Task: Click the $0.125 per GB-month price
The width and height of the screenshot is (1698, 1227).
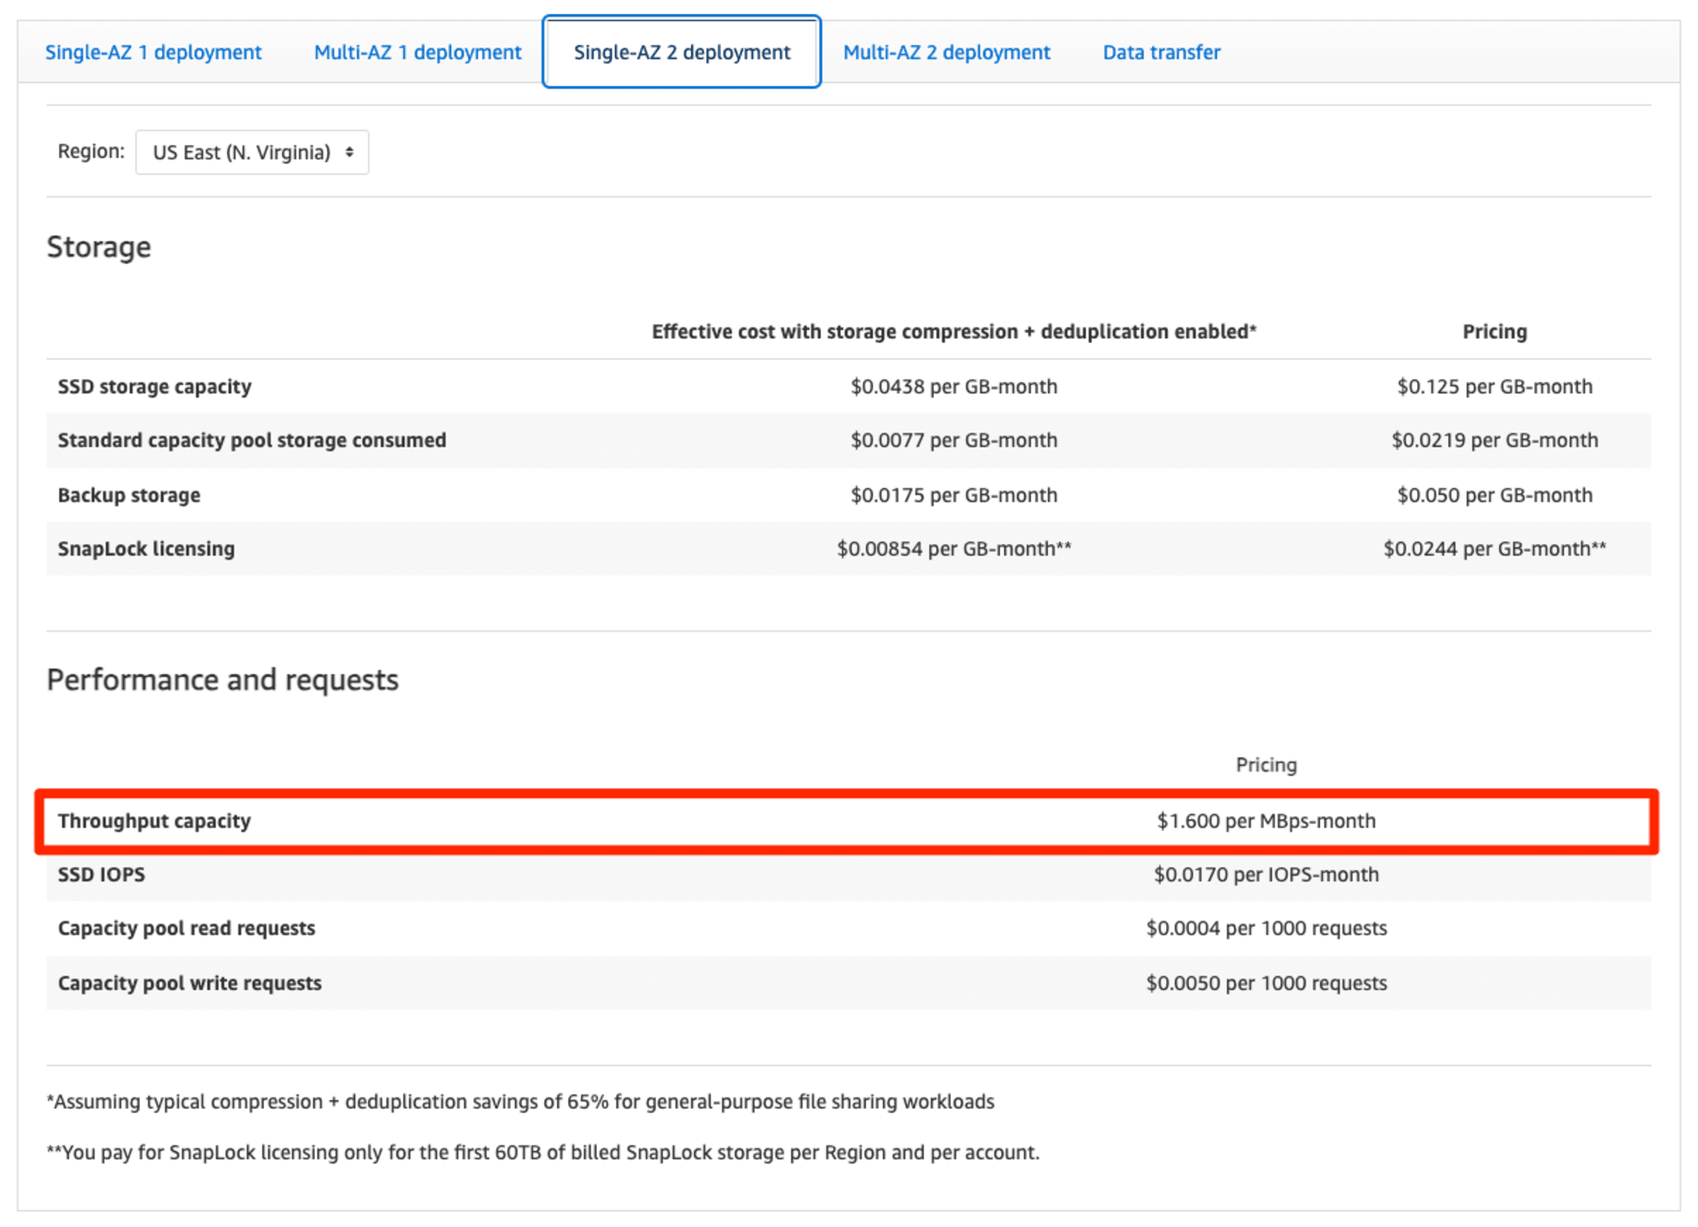Action: [1494, 386]
